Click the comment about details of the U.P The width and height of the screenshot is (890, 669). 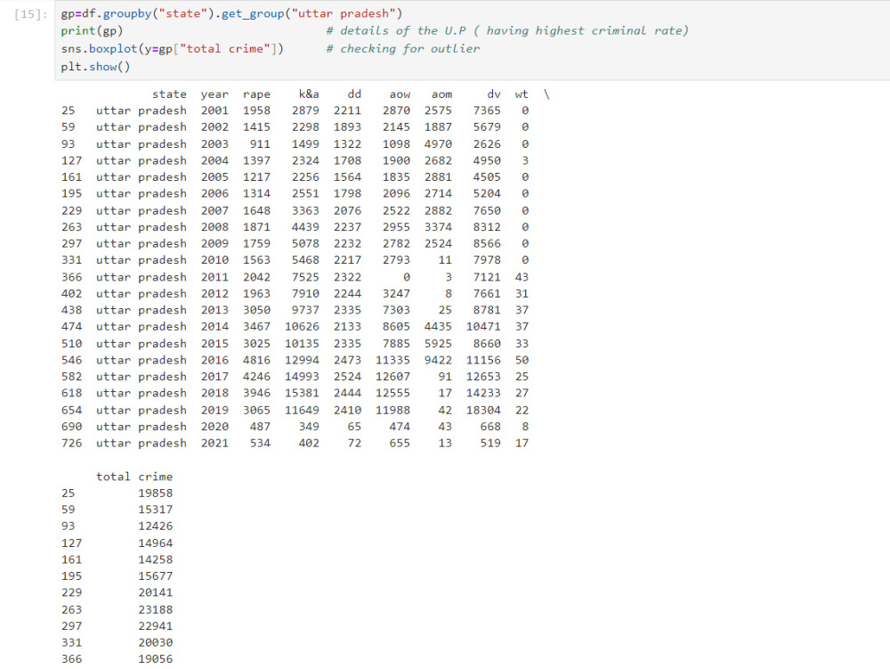click(x=507, y=30)
